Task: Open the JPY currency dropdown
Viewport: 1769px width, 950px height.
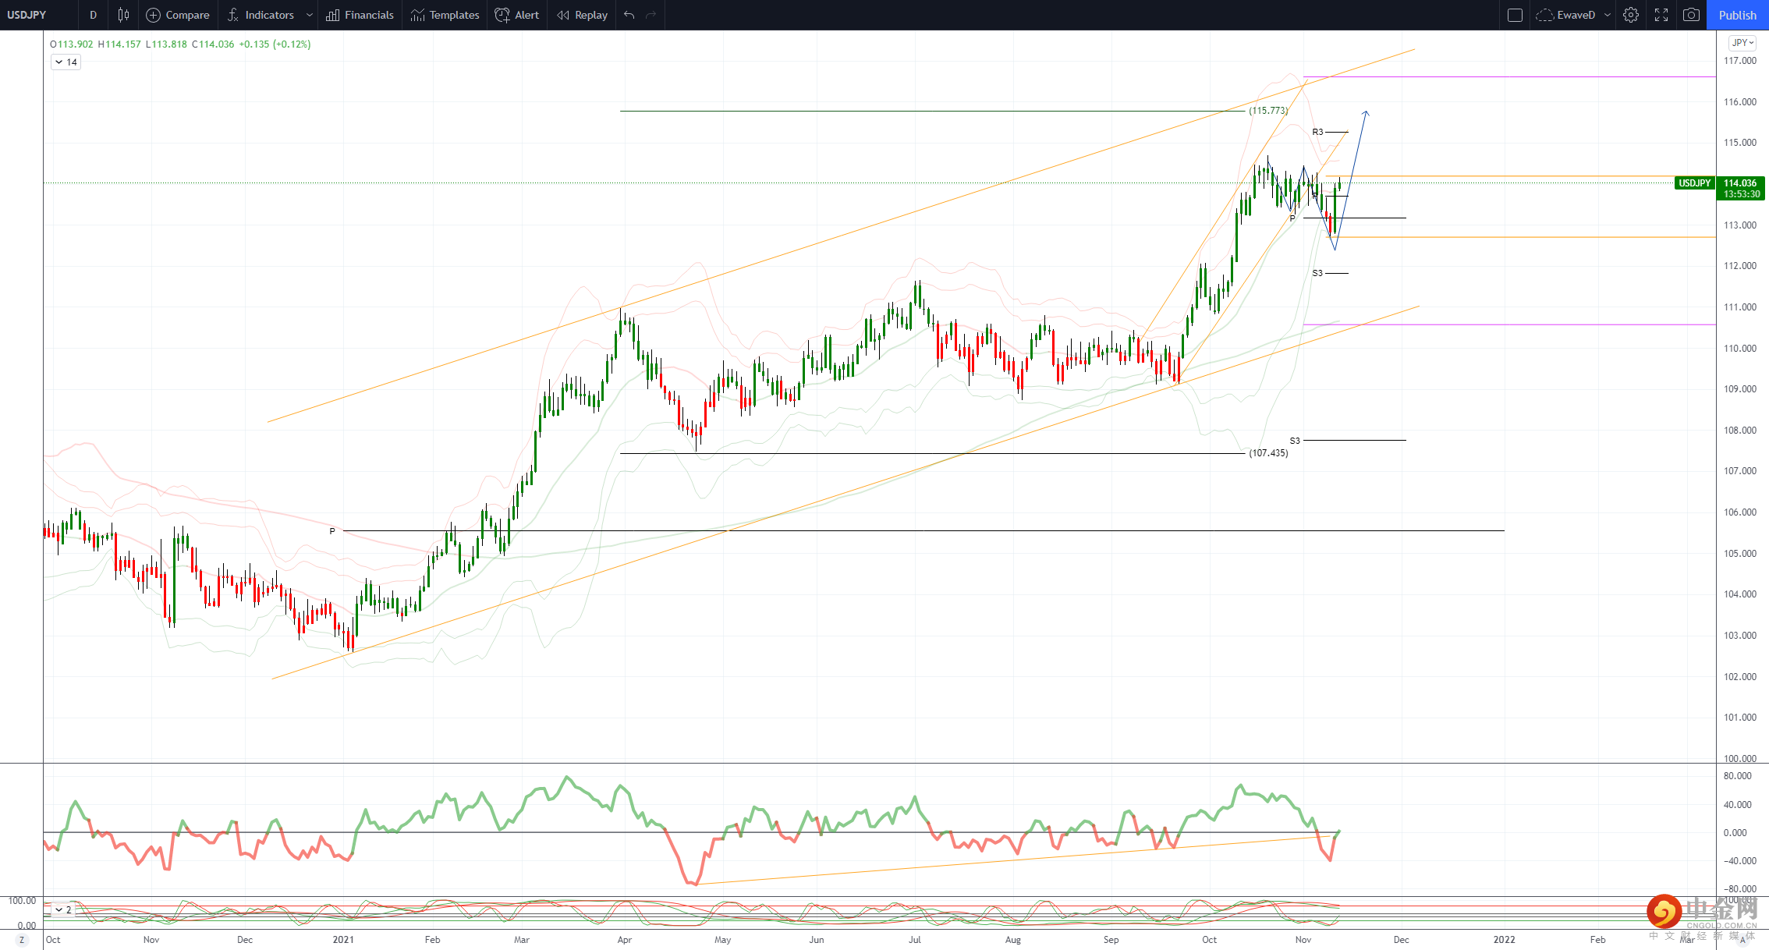Action: pyautogui.click(x=1742, y=43)
